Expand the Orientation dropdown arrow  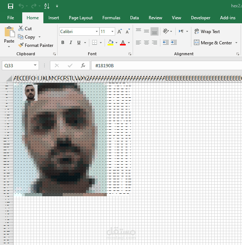[x=171, y=31]
